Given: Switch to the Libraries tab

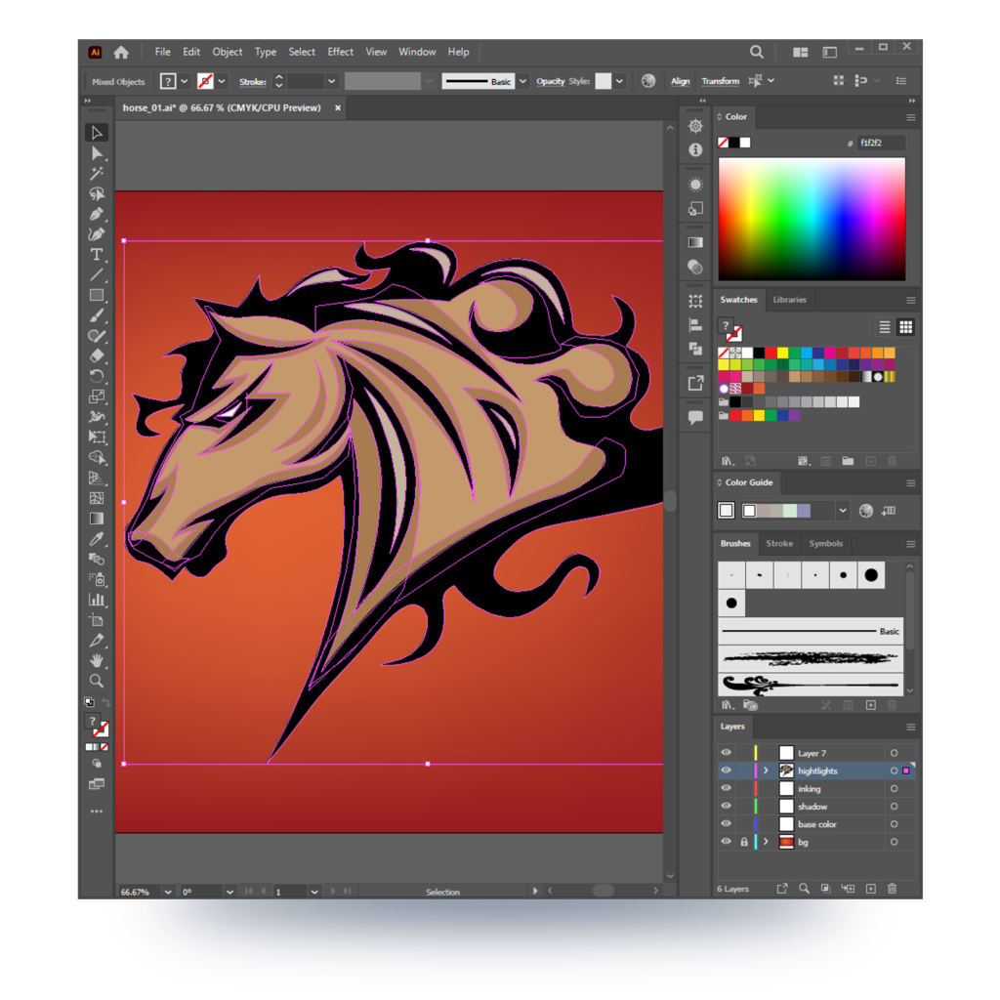Looking at the screenshot, I should click(789, 300).
